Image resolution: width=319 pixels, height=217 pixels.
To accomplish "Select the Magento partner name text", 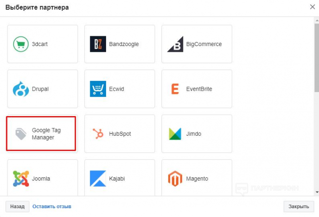I will coord(197,179).
